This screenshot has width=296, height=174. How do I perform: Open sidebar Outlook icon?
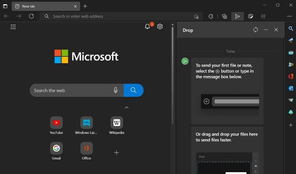pos(291,88)
